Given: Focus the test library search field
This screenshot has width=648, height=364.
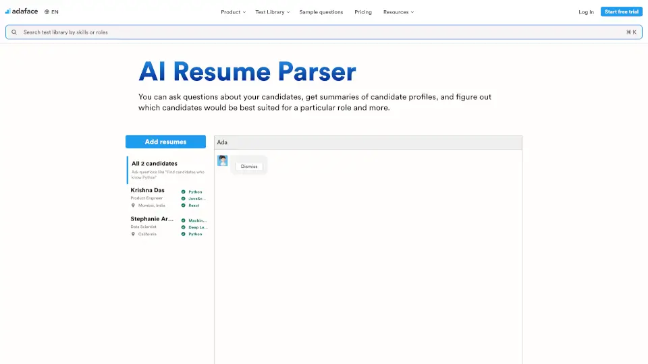Looking at the screenshot, I should click(324, 32).
